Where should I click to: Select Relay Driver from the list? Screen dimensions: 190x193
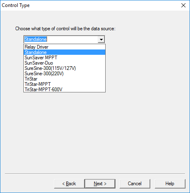64,47
